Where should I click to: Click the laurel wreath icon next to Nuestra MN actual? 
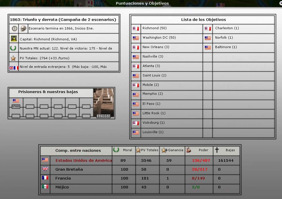[x=13, y=48]
